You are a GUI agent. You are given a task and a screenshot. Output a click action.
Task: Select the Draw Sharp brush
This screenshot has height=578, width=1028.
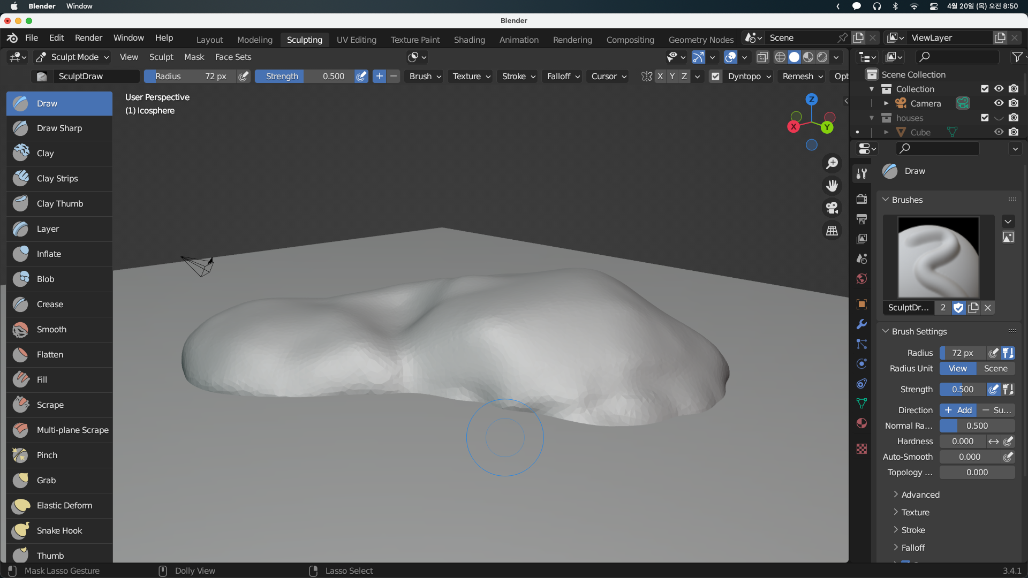pos(59,128)
